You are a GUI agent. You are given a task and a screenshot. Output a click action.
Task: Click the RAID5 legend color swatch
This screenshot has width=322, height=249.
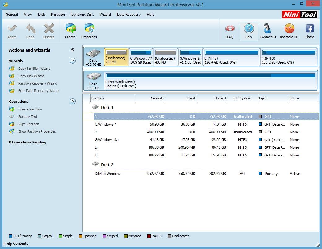pyautogui.click(x=149, y=236)
